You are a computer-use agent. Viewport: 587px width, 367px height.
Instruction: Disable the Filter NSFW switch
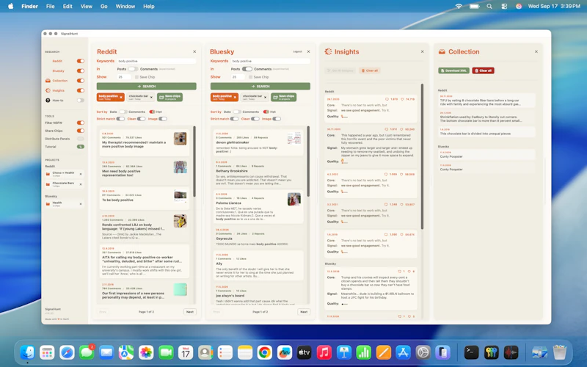point(81,123)
